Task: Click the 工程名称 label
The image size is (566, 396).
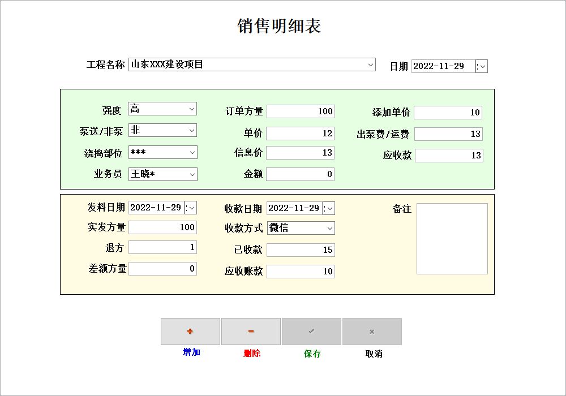Action: click(x=105, y=65)
